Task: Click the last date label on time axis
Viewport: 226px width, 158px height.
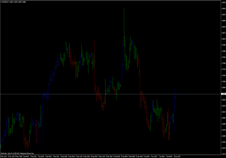Action: (178, 156)
